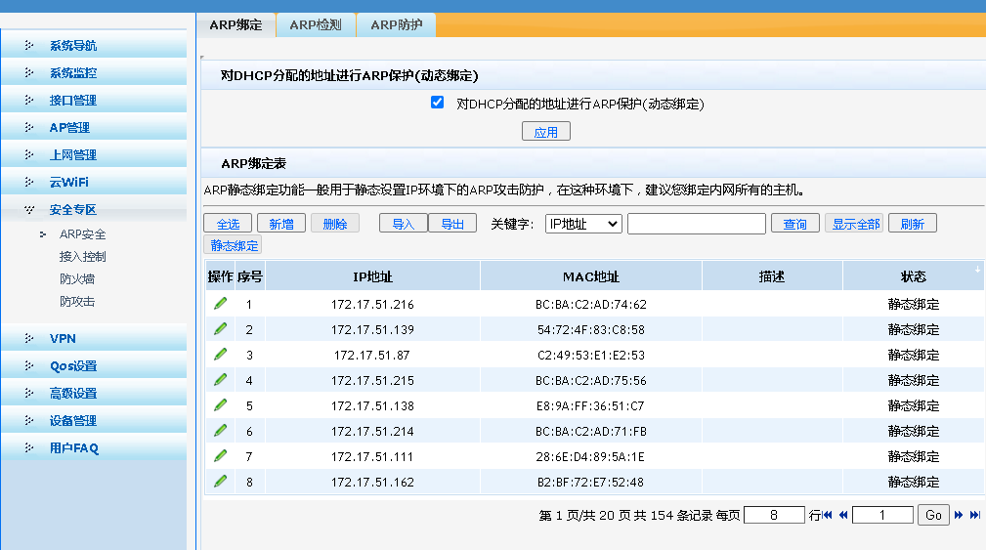
Task: Edit row 1 entry 172.17.51.216 pencil icon
Action: coord(220,304)
